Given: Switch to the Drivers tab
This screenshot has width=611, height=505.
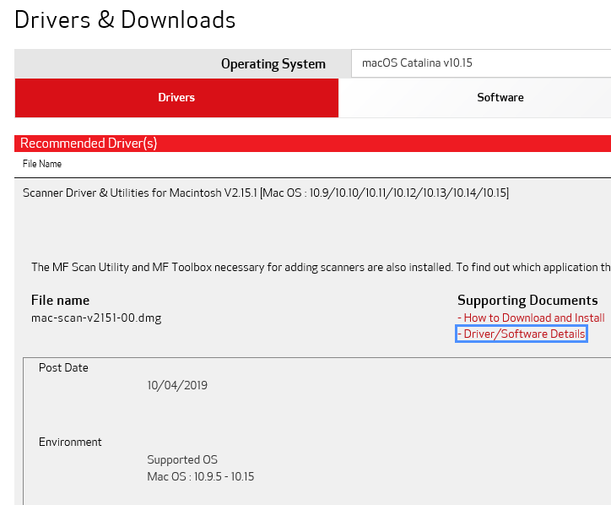Looking at the screenshot, I should click(176, 98).
